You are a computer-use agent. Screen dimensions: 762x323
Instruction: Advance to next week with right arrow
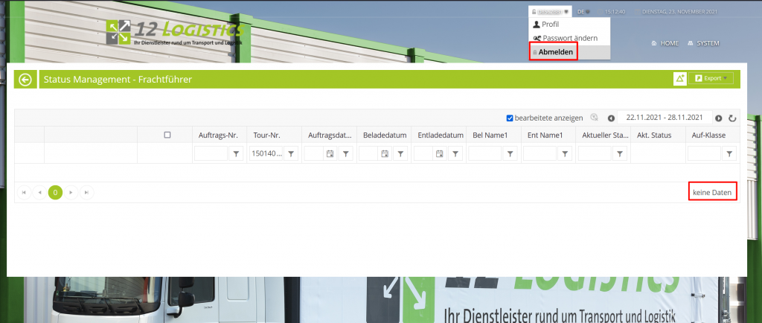[x=719, y=118]
